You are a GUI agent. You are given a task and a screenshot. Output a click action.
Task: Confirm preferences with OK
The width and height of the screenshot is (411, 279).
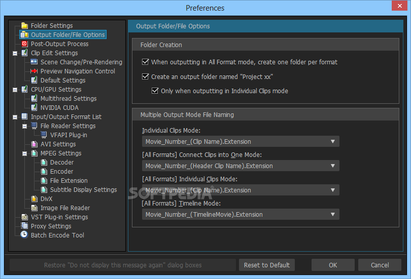click(x=333, y=265)
